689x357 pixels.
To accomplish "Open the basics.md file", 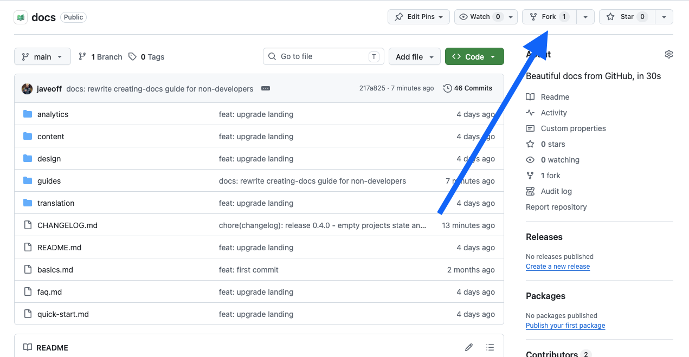I will [x=55, y=270].
